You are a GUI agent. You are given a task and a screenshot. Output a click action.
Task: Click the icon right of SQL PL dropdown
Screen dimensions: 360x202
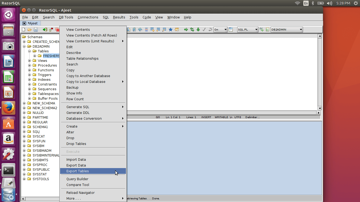pyautogui.click(x=262, y=29)
